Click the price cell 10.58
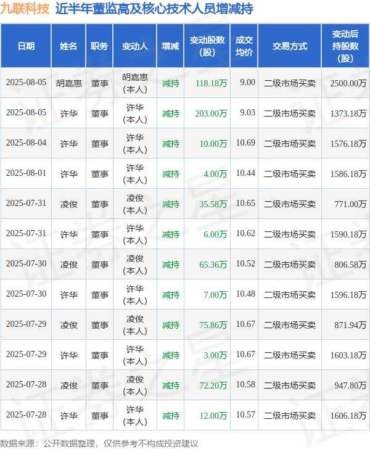 coord(245,385)
